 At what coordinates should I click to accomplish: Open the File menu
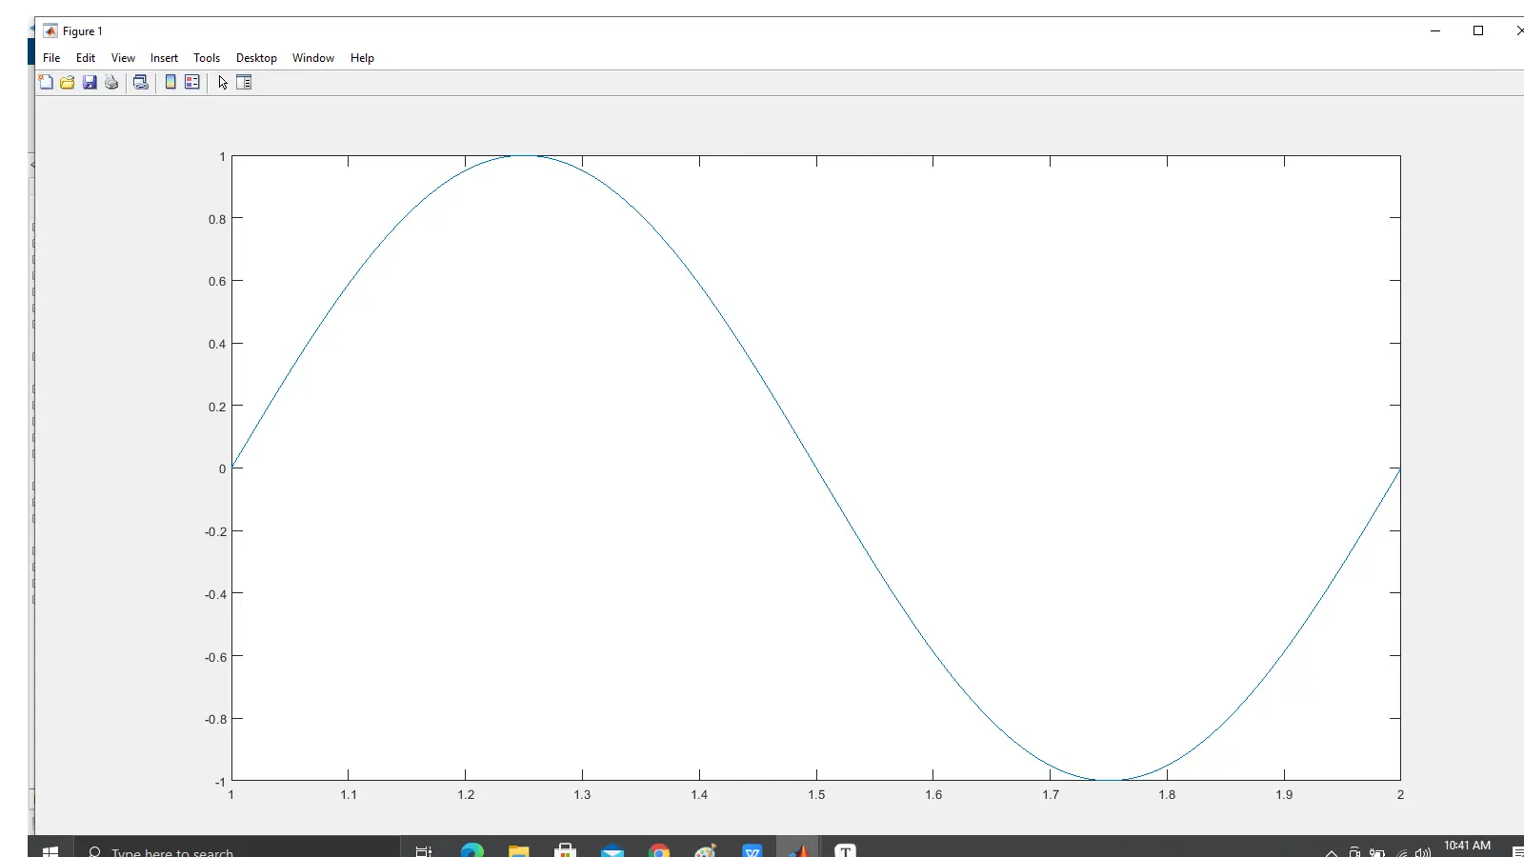[51, 58]
